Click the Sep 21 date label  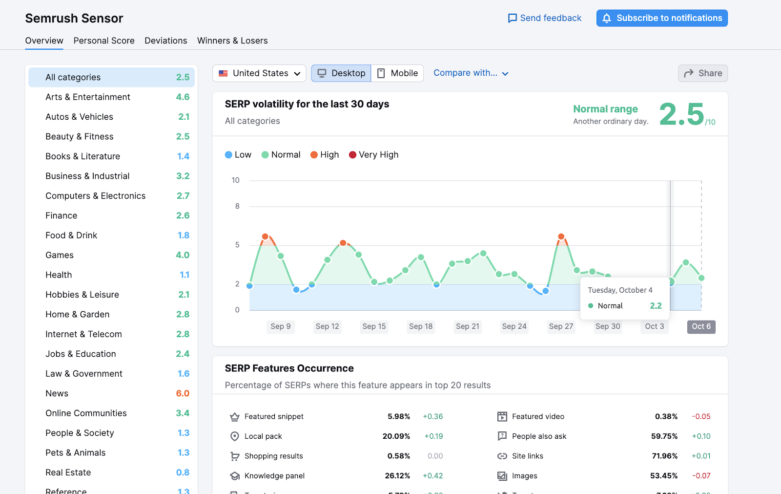point(468,327)
